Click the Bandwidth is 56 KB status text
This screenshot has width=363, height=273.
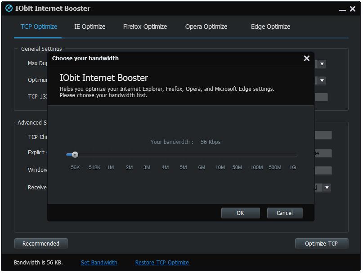[38, 262]
